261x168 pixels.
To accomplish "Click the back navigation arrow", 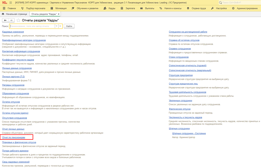I will click(x=5, y=20).
